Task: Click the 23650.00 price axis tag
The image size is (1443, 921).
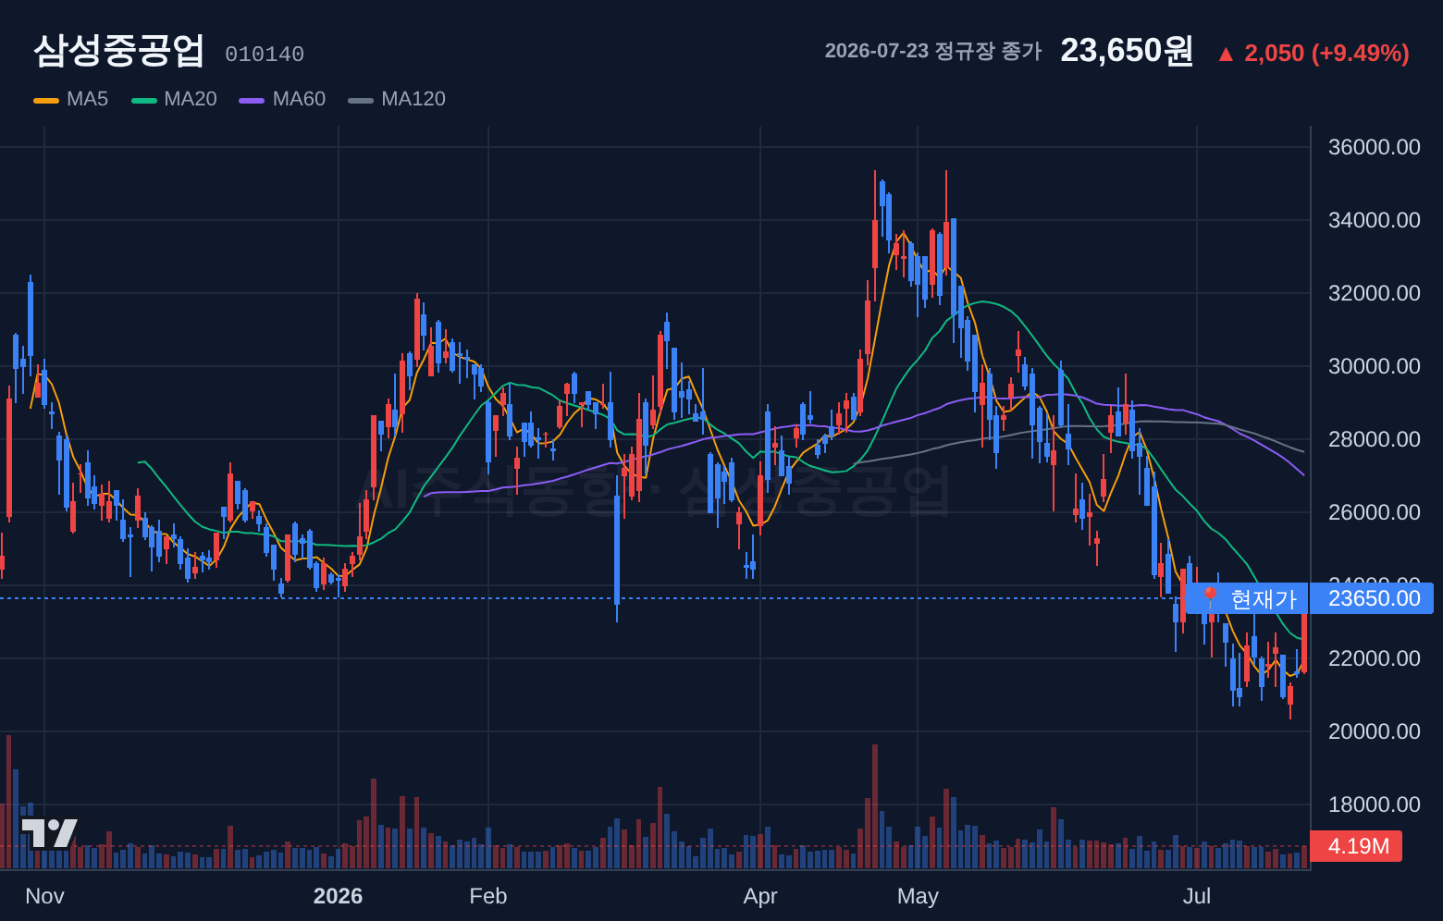Action: point(1373,598)
